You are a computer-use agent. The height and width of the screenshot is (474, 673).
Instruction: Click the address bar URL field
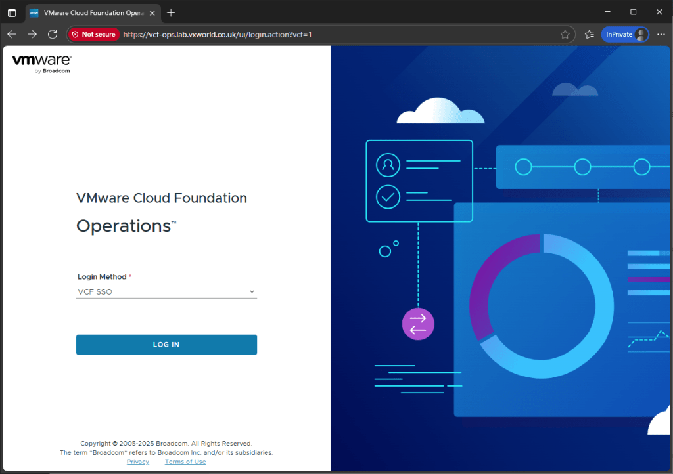pyautogui.click(x=329, y=35)
